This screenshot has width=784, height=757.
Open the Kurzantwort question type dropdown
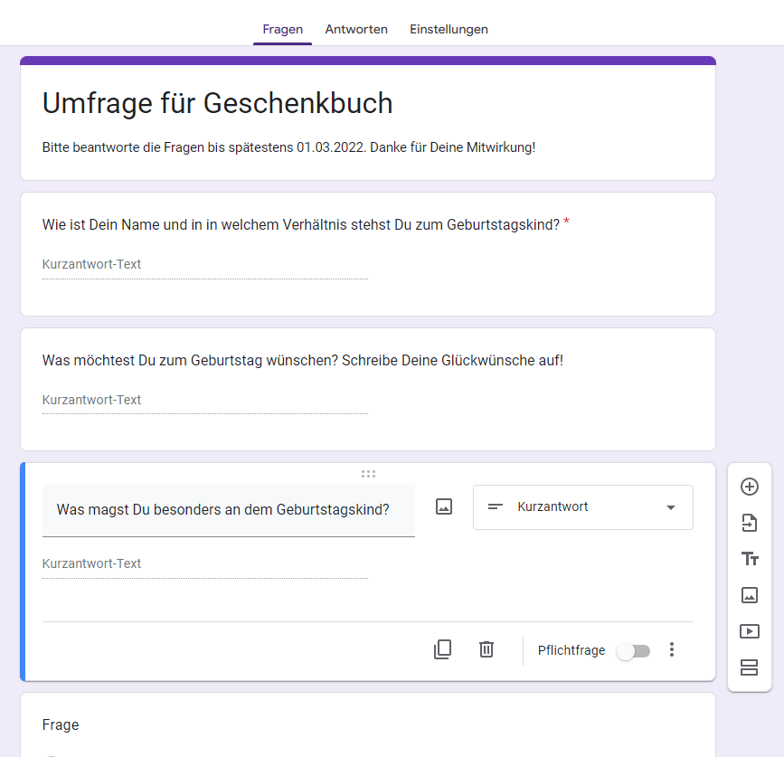tap(583, 507)
